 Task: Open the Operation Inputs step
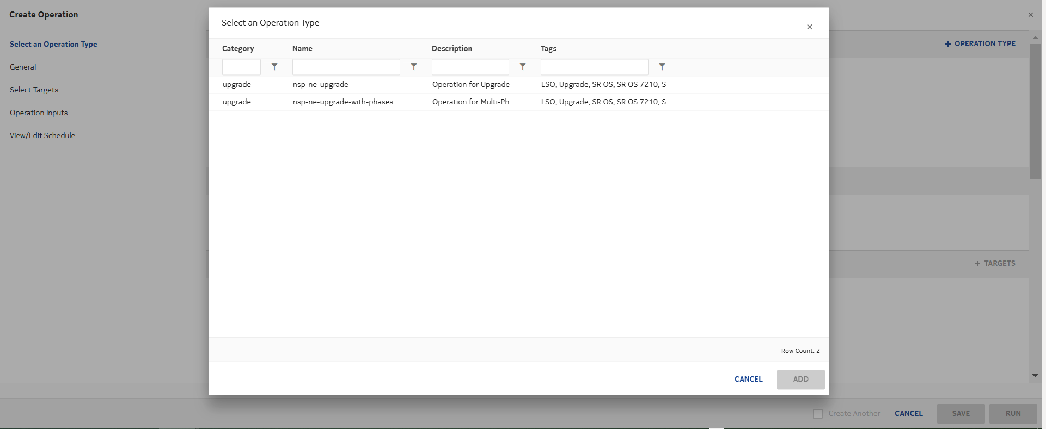39,113
